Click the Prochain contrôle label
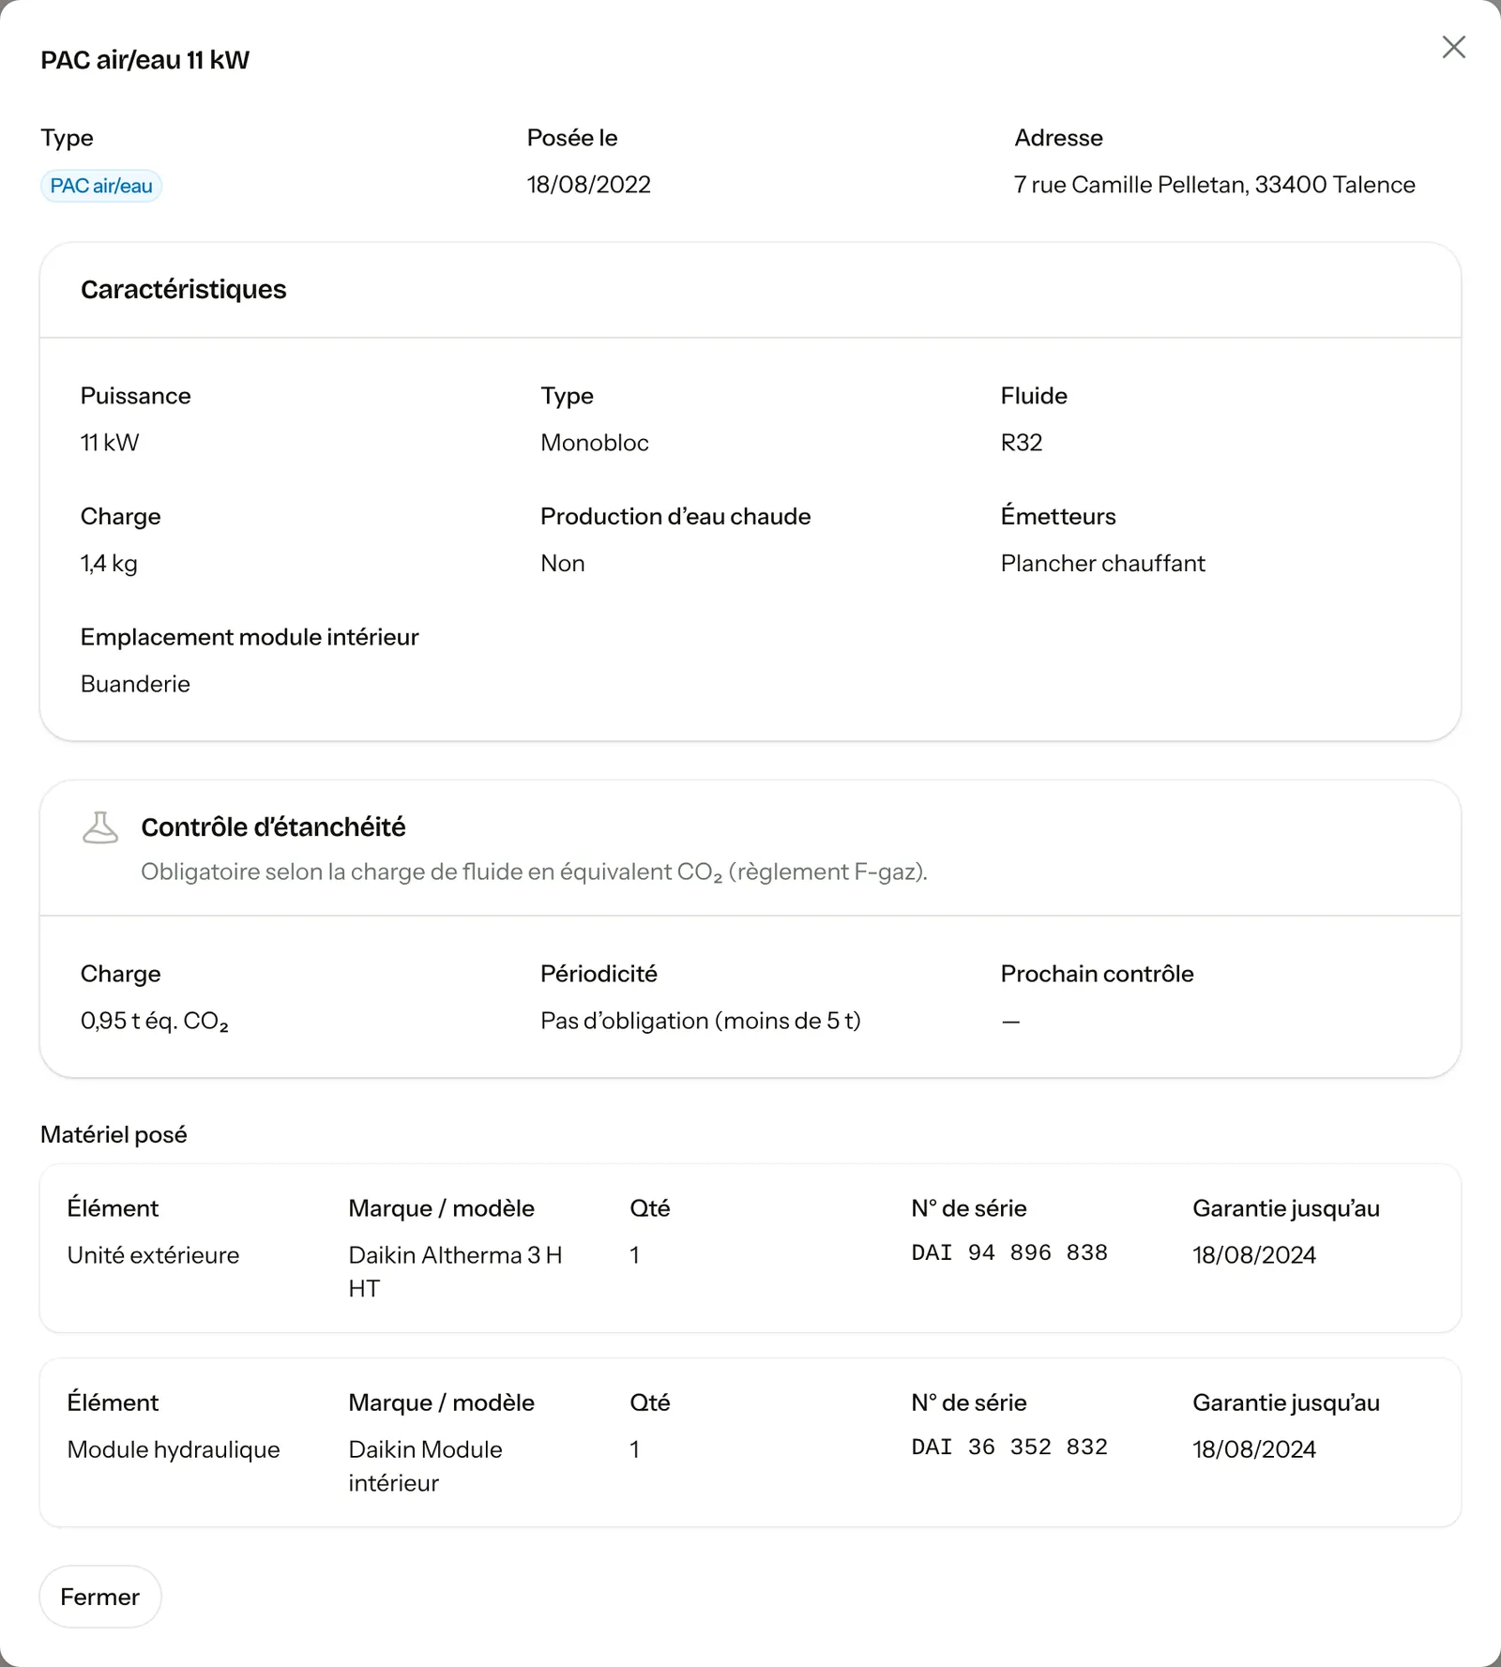 click(x=1098, y=974)
